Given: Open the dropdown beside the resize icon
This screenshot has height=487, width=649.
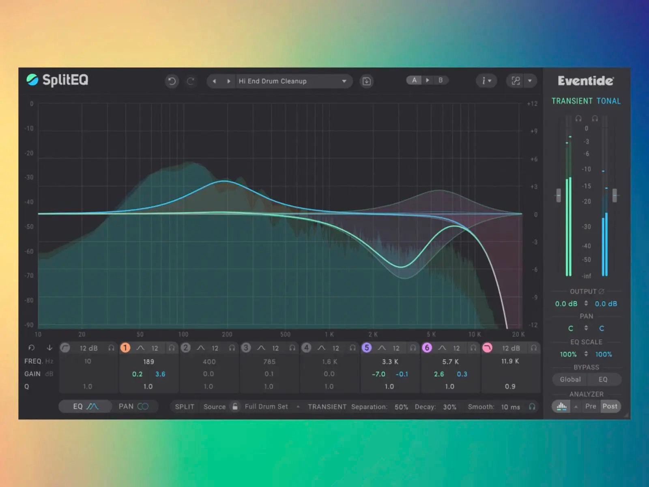Looking at the screenshot, I should pos(530,81).
